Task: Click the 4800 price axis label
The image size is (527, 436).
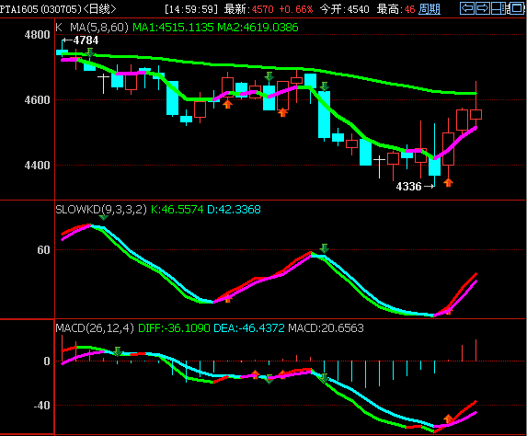Action: pos(38,35)
